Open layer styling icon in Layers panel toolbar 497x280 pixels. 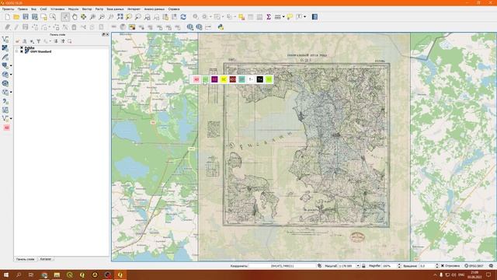pos(18,41)
